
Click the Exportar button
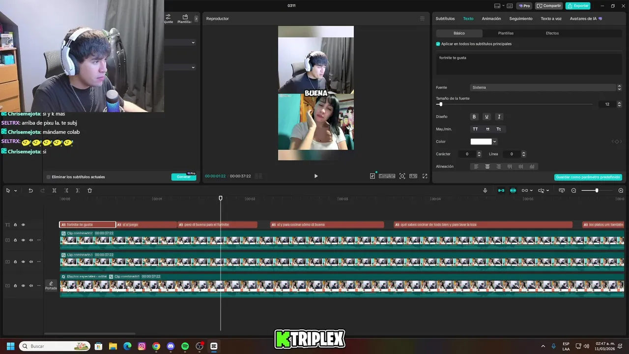(x=578, y=6)
